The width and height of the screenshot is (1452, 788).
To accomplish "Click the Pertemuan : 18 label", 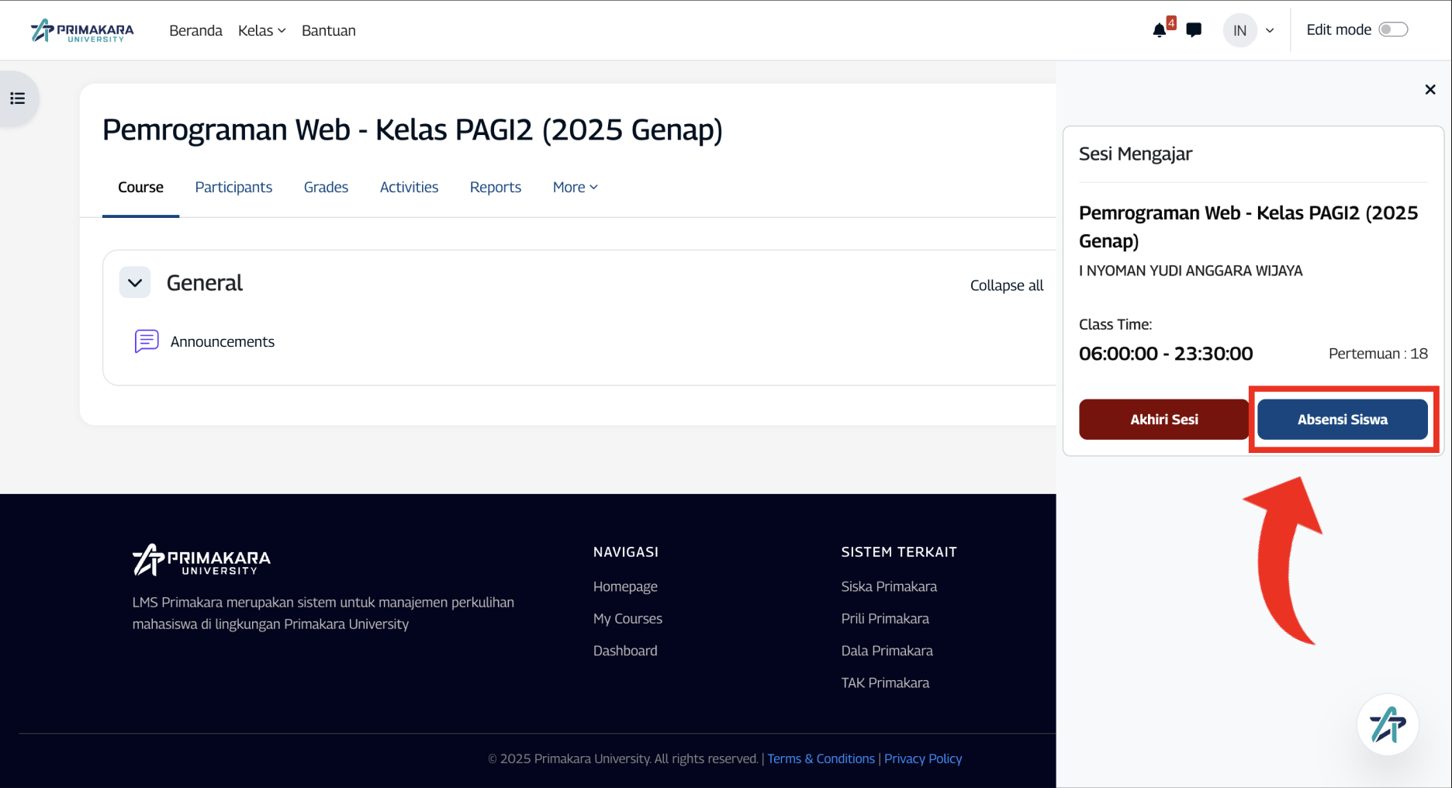I will tap(1378, 354).
